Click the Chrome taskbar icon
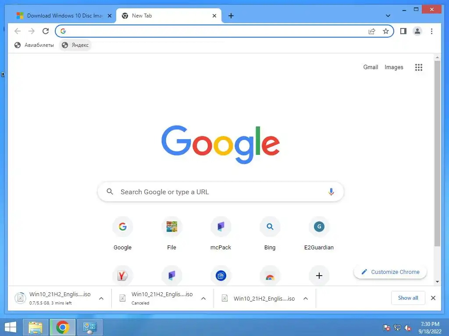 pos(63,327)
